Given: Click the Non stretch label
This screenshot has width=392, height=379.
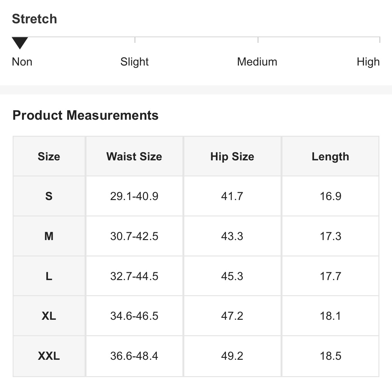Looking at the screenshot, I should [x=22, y=62].
